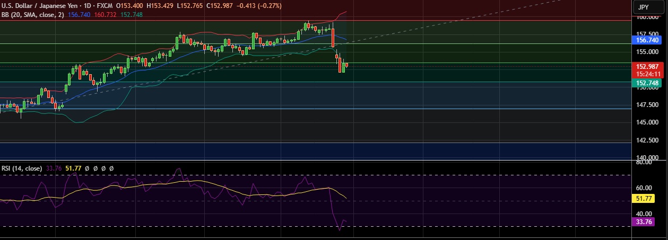Click the low price L152.765 in header
Viewport: 668px width, 240px height.
[x=190, y=6]
